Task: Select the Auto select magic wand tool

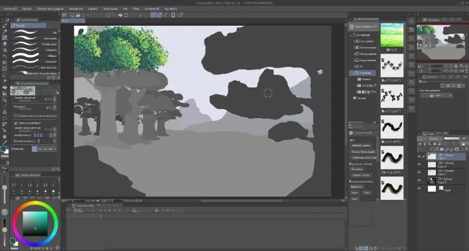Action: (4, 81)
